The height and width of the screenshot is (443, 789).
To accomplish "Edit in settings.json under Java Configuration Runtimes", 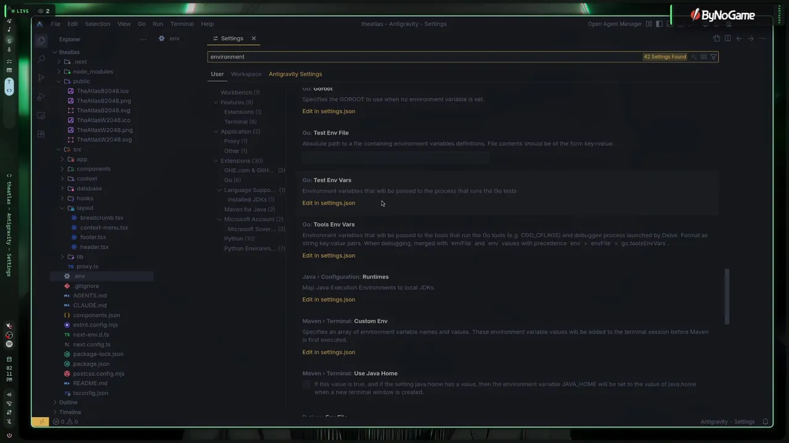I will click(x=329, y=300).
